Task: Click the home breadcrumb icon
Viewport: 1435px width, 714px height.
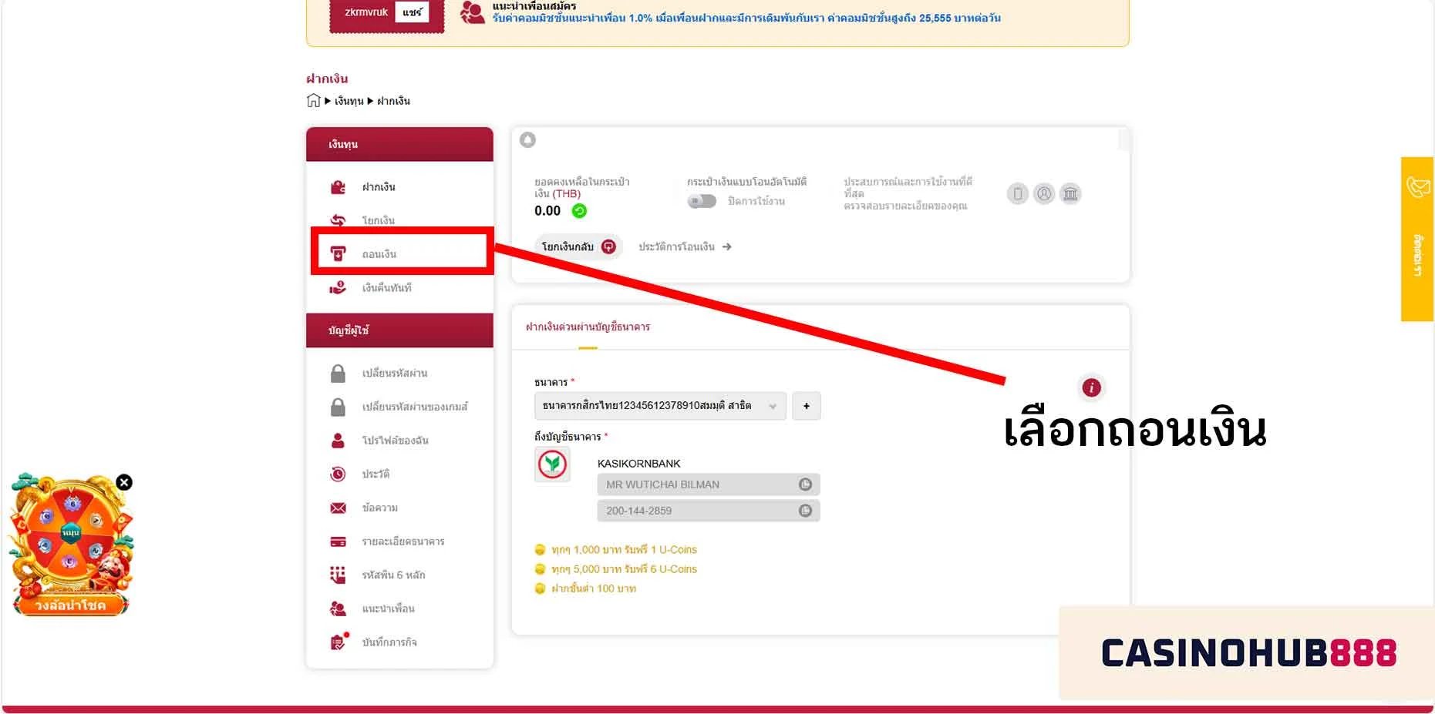Action: coord(313,100)
